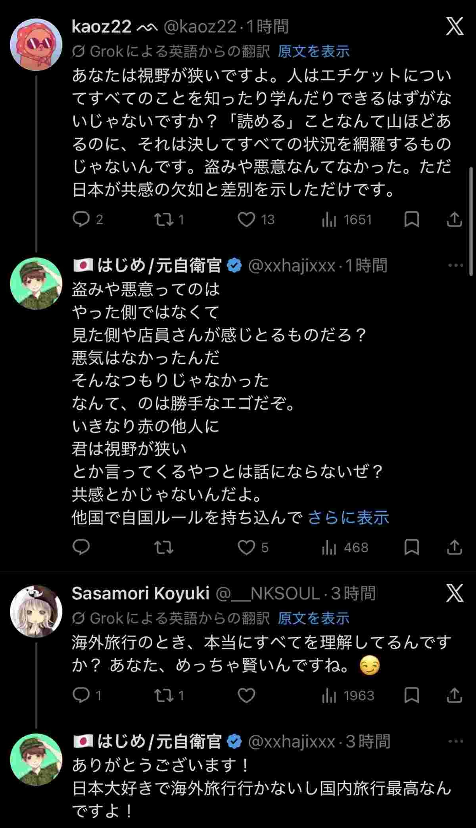Repost kaoz22's post about etiquette

click(x=163, y=219)
